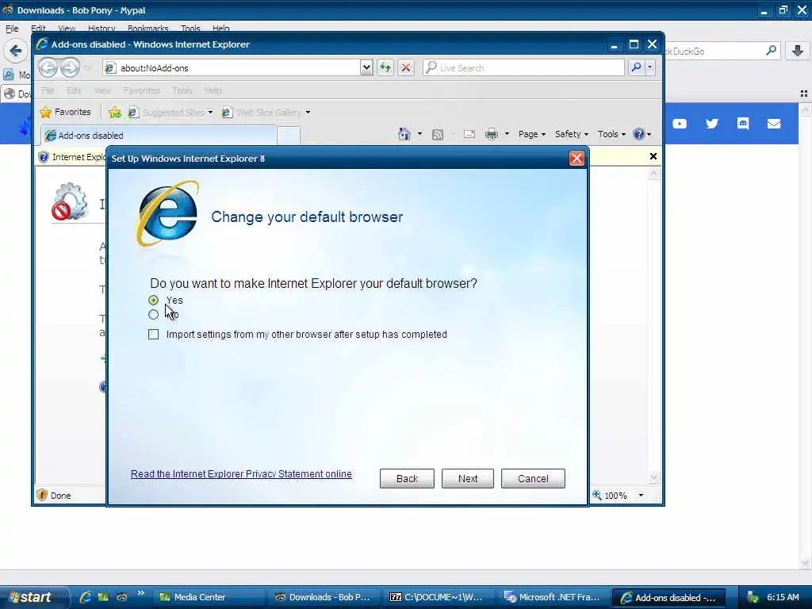Launch Mypal from Quick Launch icon

coord(121,597)
